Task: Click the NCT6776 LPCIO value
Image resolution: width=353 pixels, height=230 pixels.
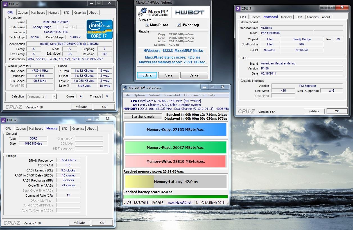Action: (x=302, y=50)
